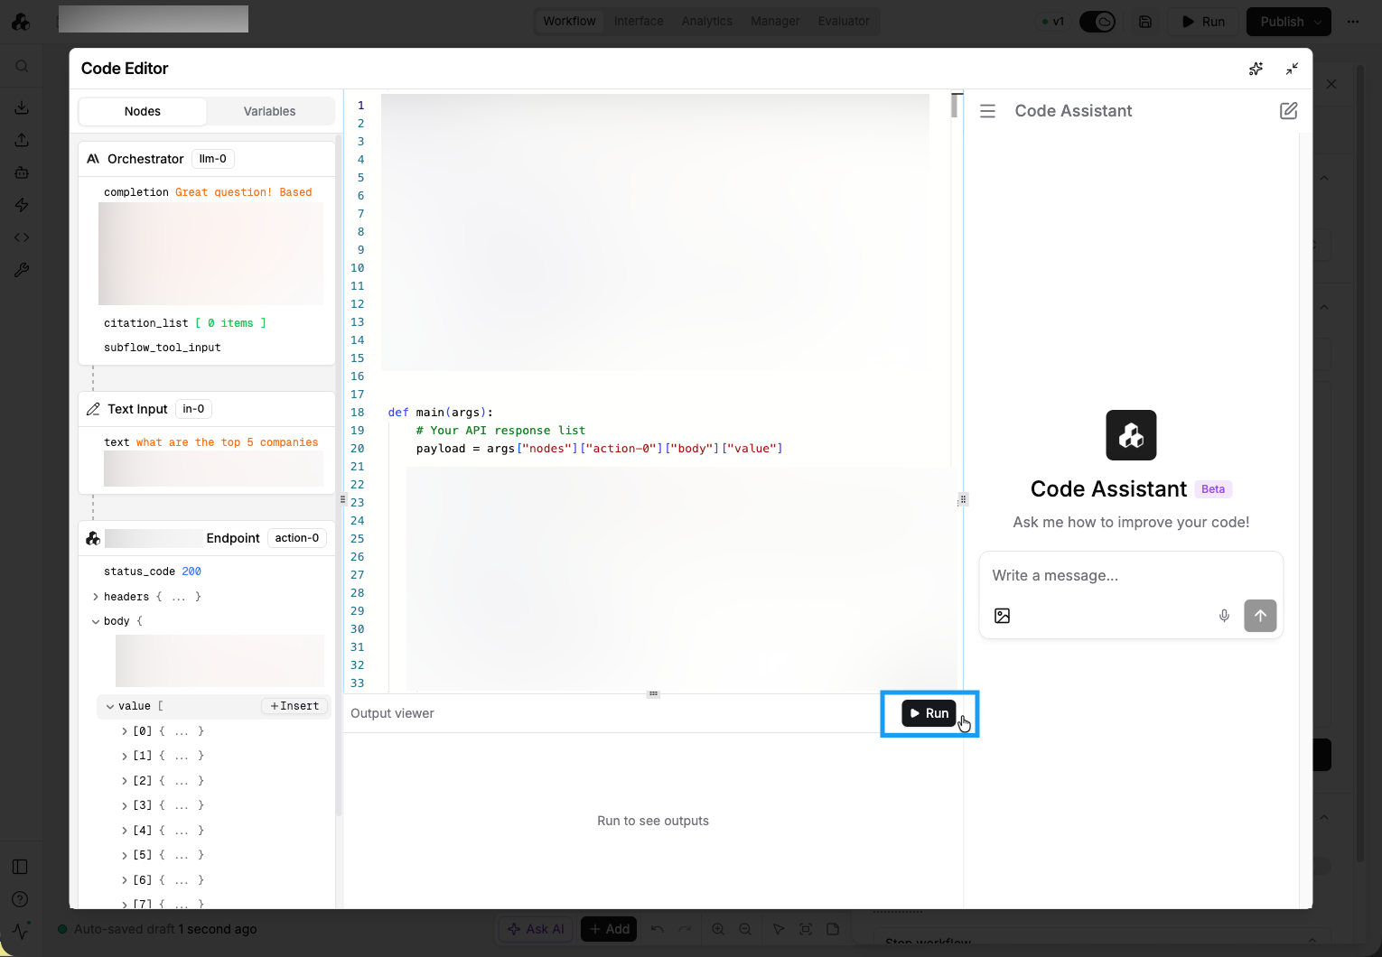
Task: Open the Publish dropdown
Action: click(x=1317, y=22)
